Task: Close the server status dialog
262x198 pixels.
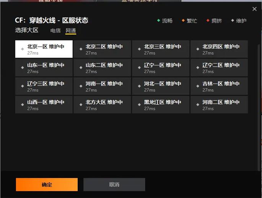Action: 254,9
